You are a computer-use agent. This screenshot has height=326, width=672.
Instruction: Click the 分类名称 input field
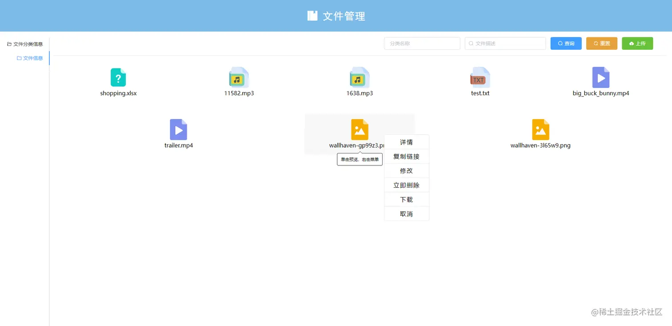422,43
